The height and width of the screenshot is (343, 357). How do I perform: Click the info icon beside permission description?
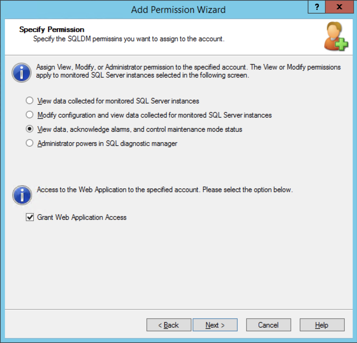21,73
